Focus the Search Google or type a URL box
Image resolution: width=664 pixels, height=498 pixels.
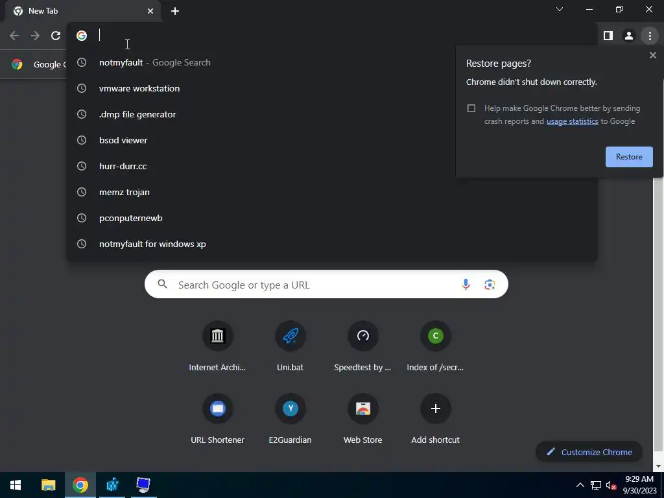point(326,284)
